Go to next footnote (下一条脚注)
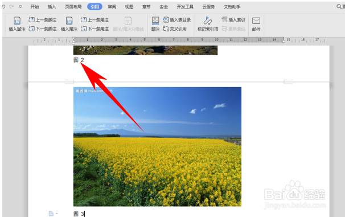 43,29
